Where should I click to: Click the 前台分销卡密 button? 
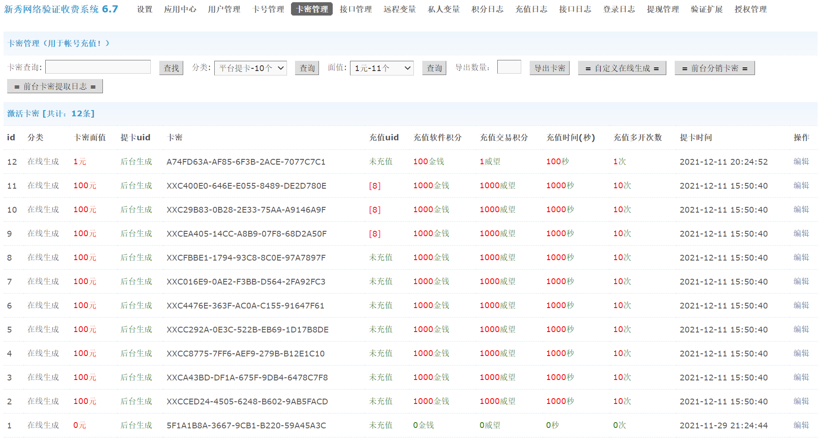click(x=714, y=68)
